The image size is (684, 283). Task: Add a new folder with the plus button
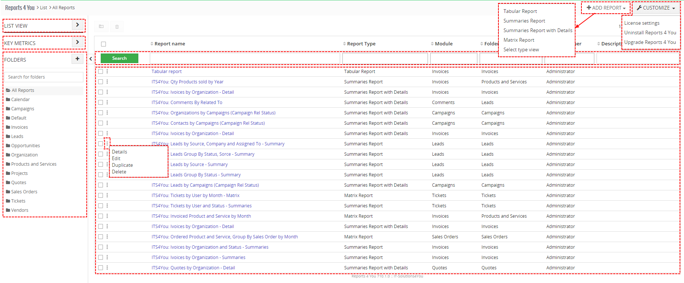point(77,59)
